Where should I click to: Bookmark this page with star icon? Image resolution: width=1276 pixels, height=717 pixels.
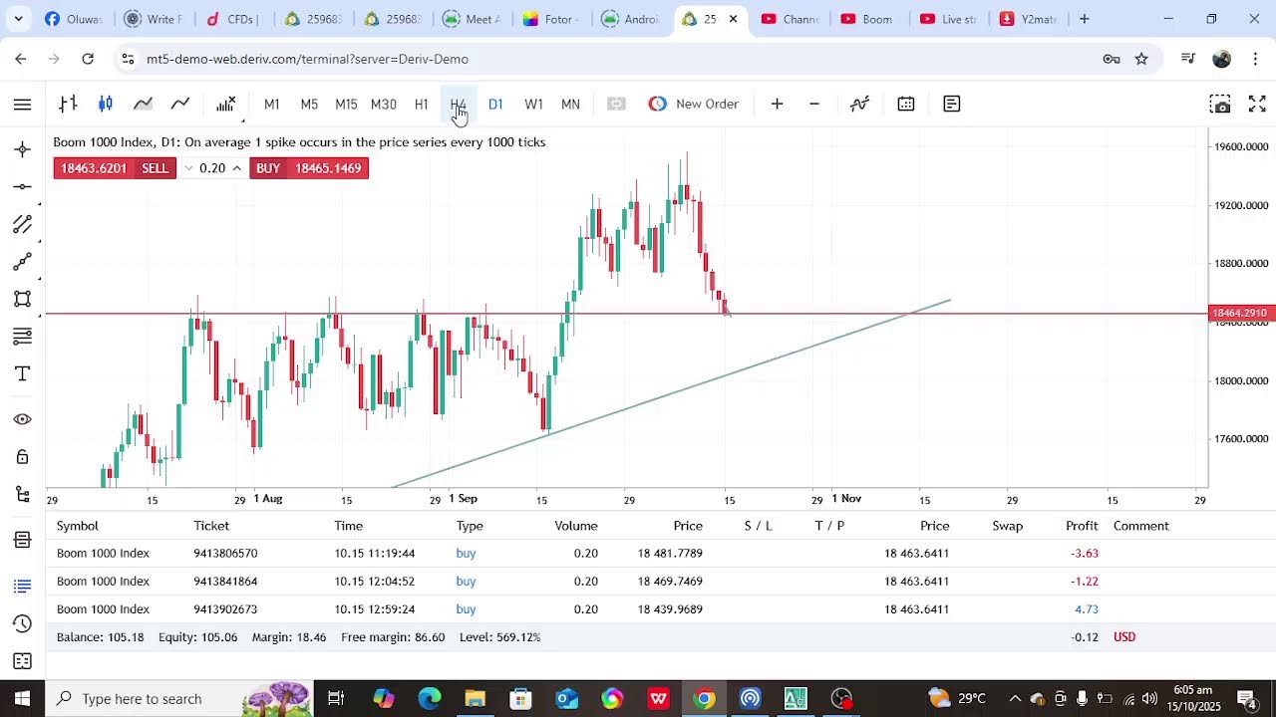[x=1141, y=59]
